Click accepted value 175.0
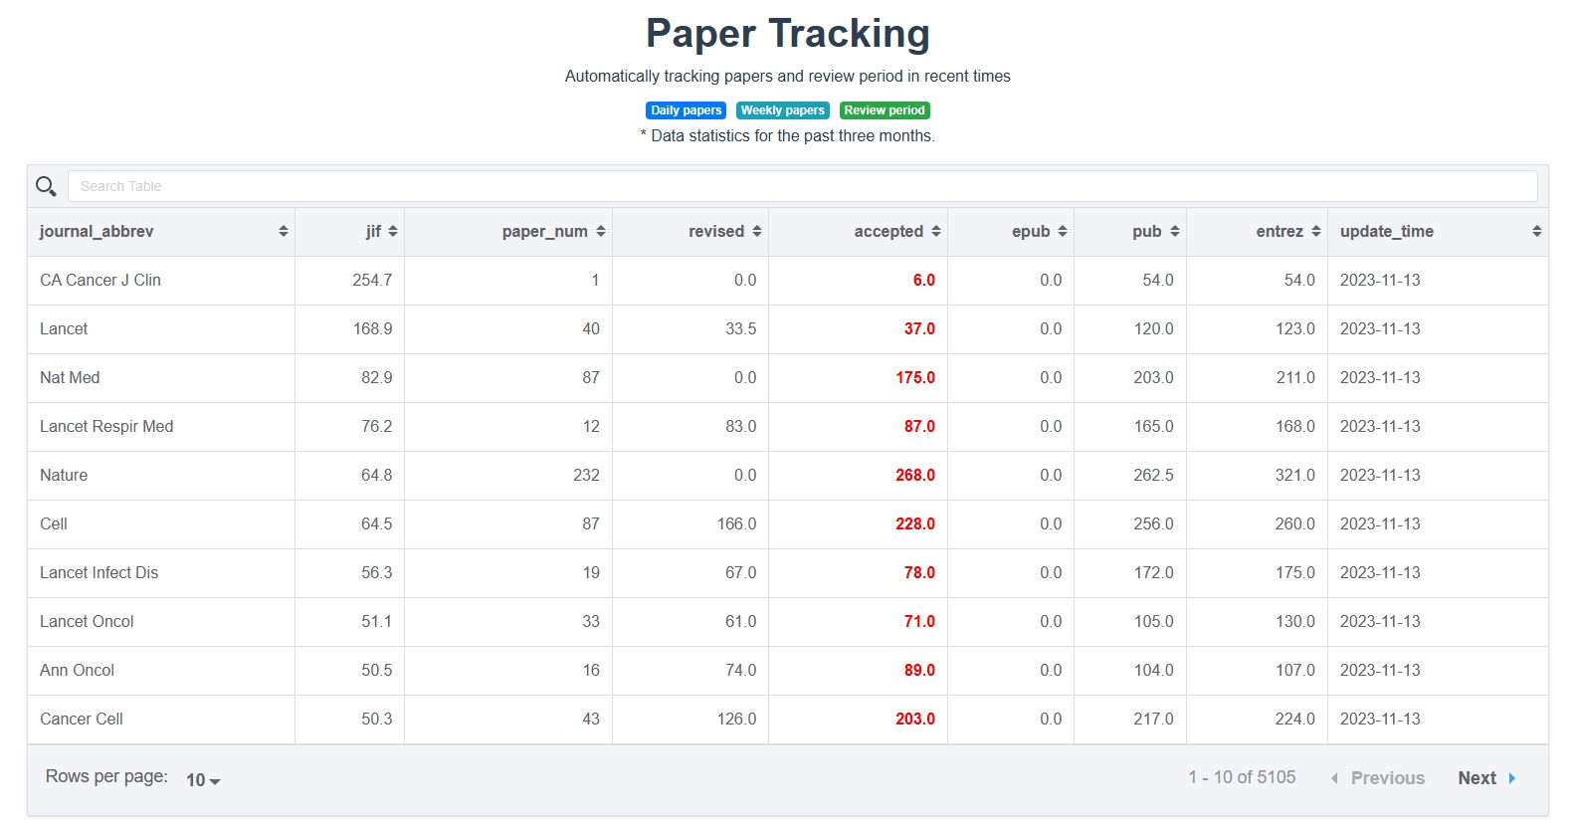The height and width of the screenshot is (829, 1576). point(915,378)
